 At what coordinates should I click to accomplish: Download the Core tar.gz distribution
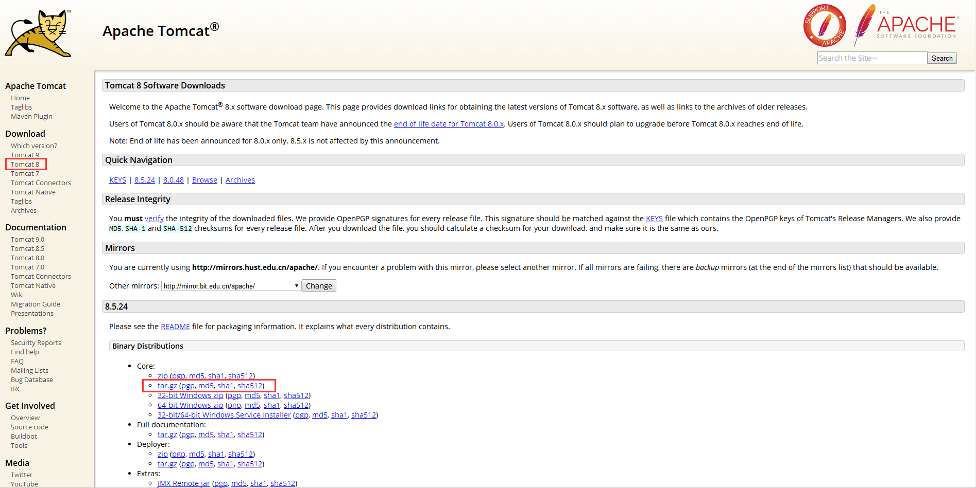point(167,386)
